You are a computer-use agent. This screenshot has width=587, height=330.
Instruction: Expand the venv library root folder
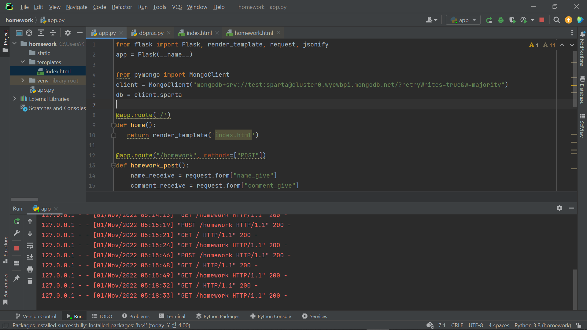point(23,80)
